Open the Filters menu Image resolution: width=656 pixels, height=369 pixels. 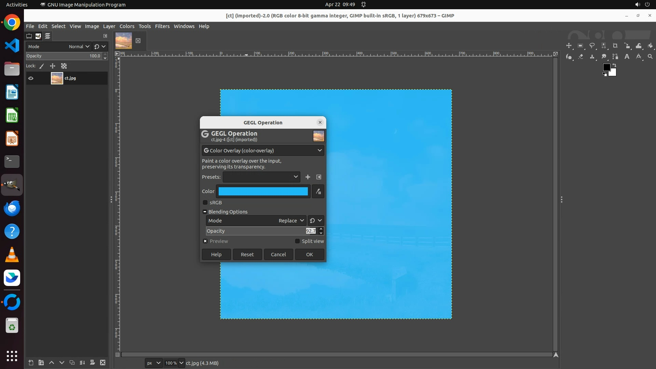162,26
